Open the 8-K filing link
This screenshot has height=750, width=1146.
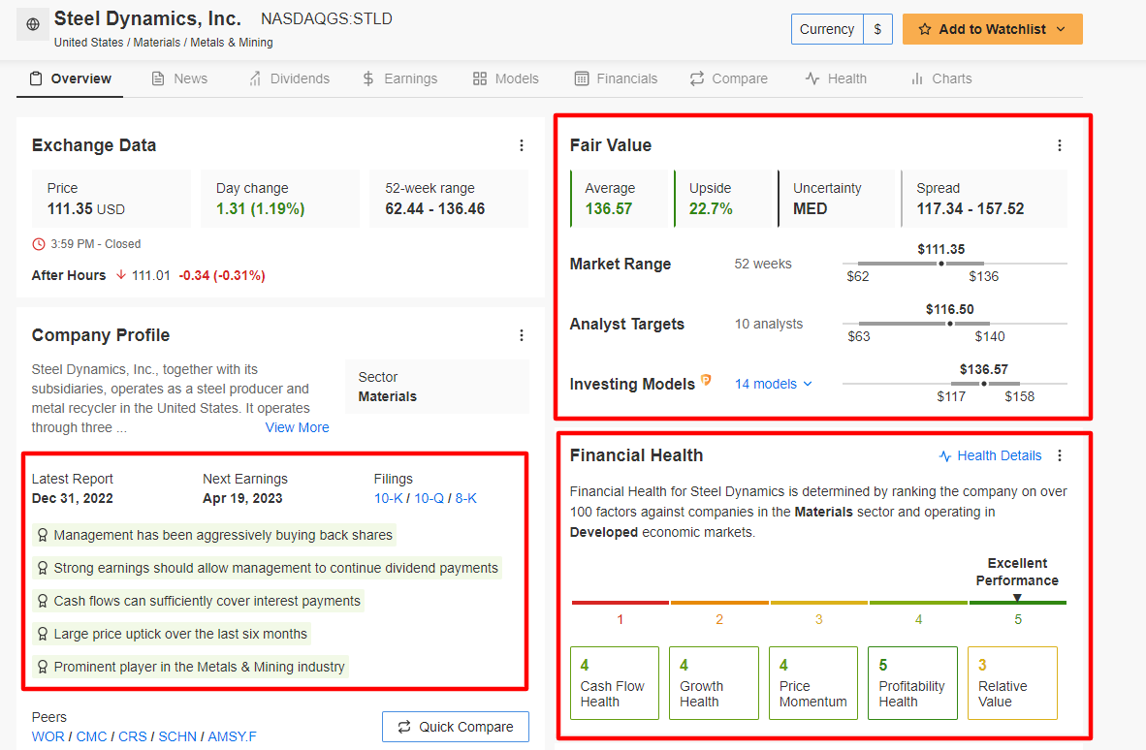click(465, 499)
